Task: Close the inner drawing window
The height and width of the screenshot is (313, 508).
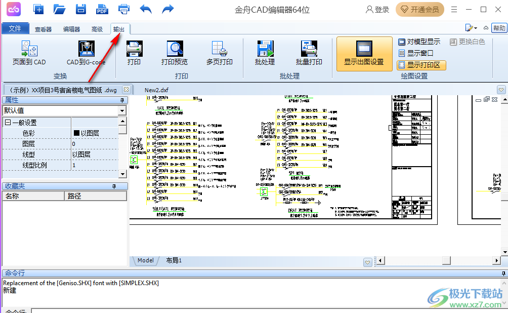Action: pos(494,100)
